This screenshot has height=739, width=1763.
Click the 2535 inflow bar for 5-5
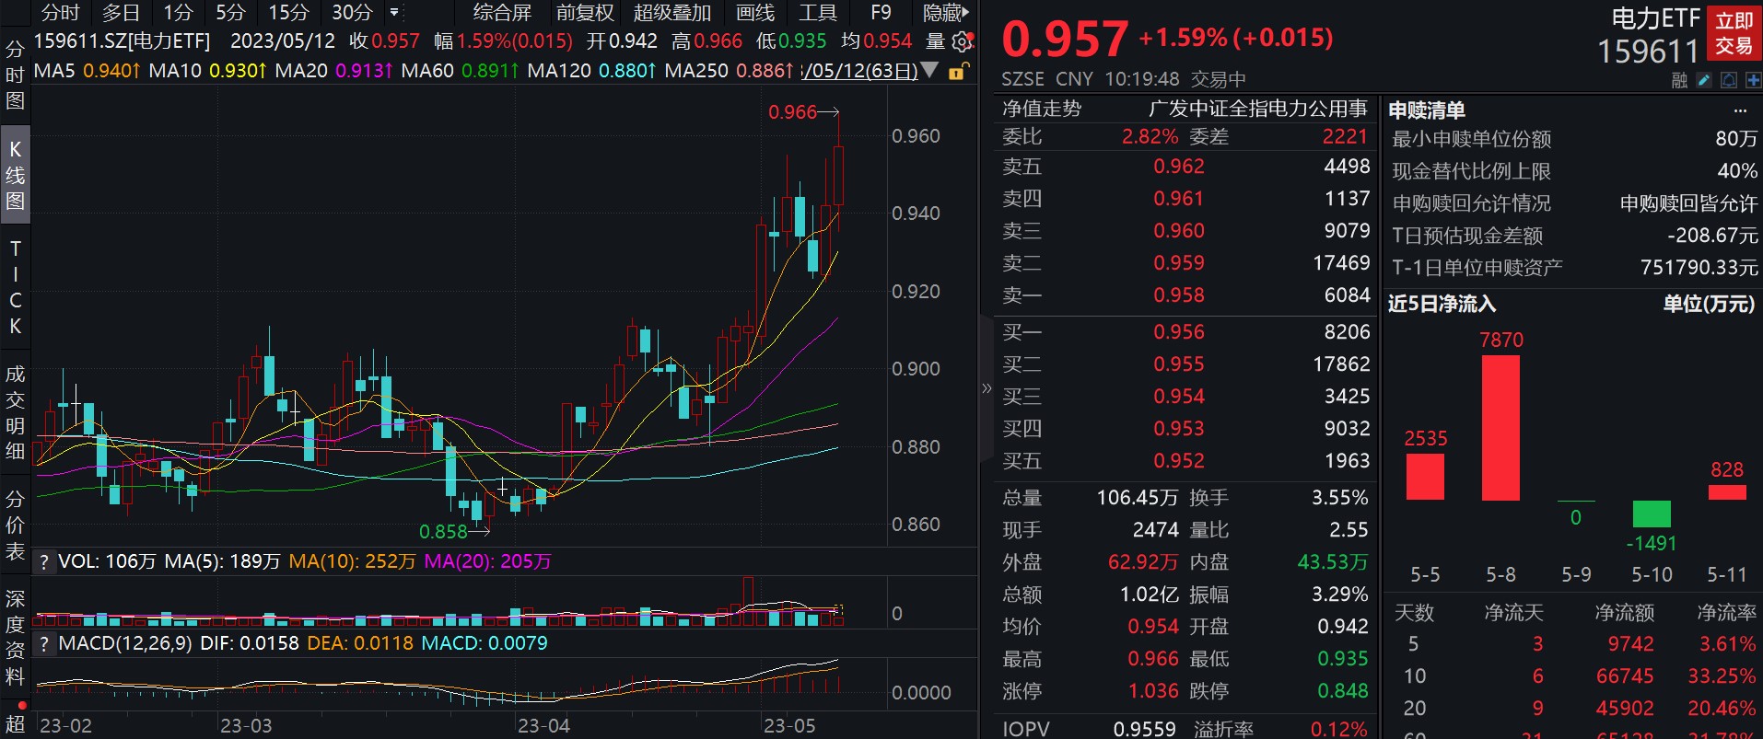[x=1425, y=477]
